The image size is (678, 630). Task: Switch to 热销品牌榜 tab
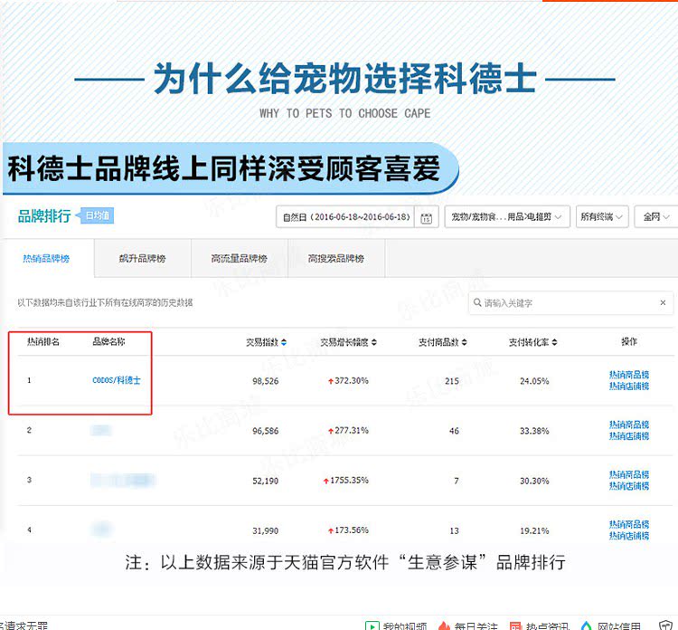(x=46, y=259)
